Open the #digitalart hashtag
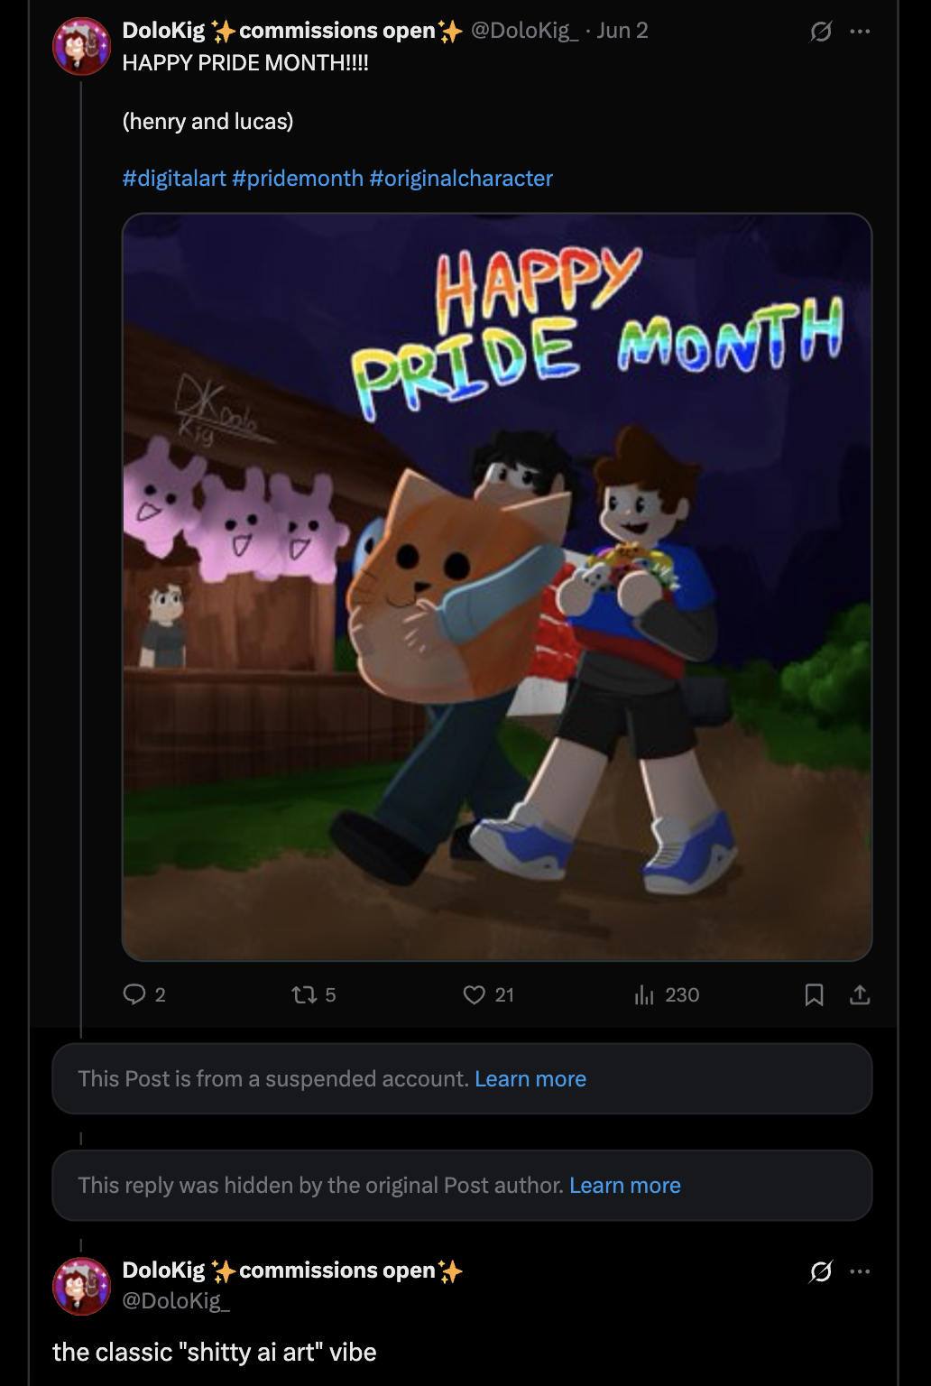This screenshot has height=1386, width=931. 174,178
